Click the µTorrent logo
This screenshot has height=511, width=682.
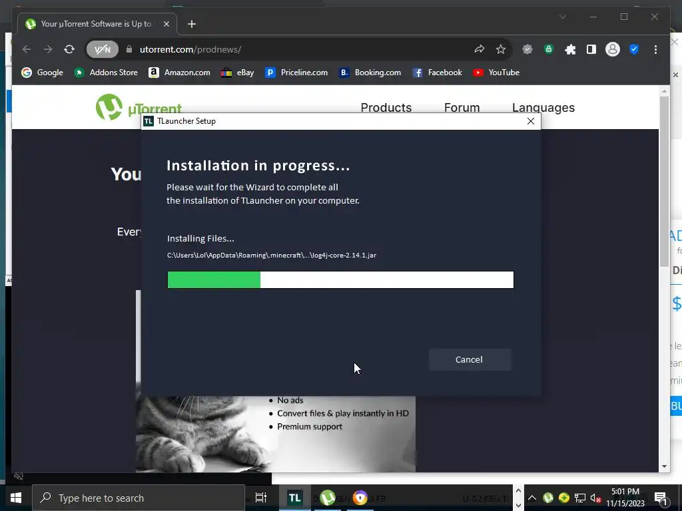point(139,106)
